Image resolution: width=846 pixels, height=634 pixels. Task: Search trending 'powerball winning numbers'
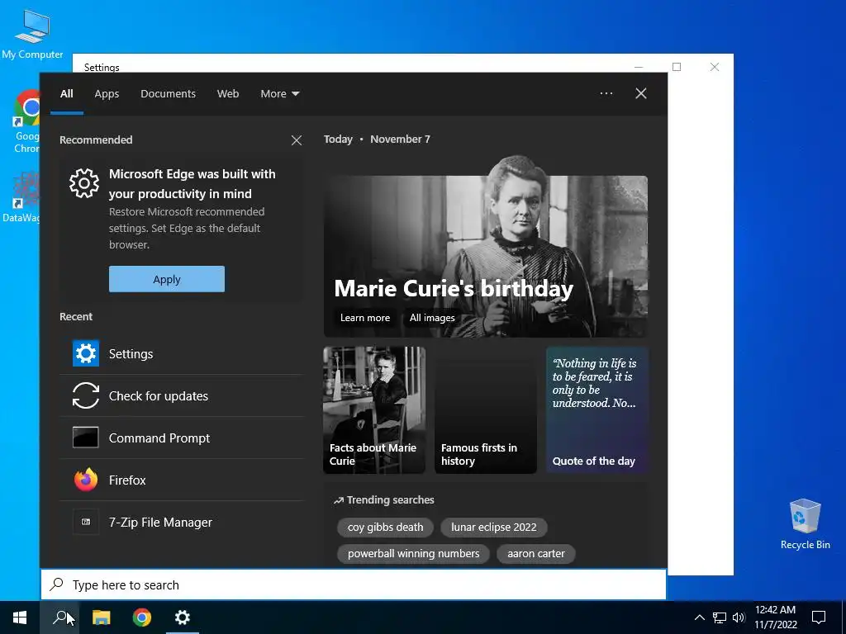pyautogui.click(x=413, y=554)
